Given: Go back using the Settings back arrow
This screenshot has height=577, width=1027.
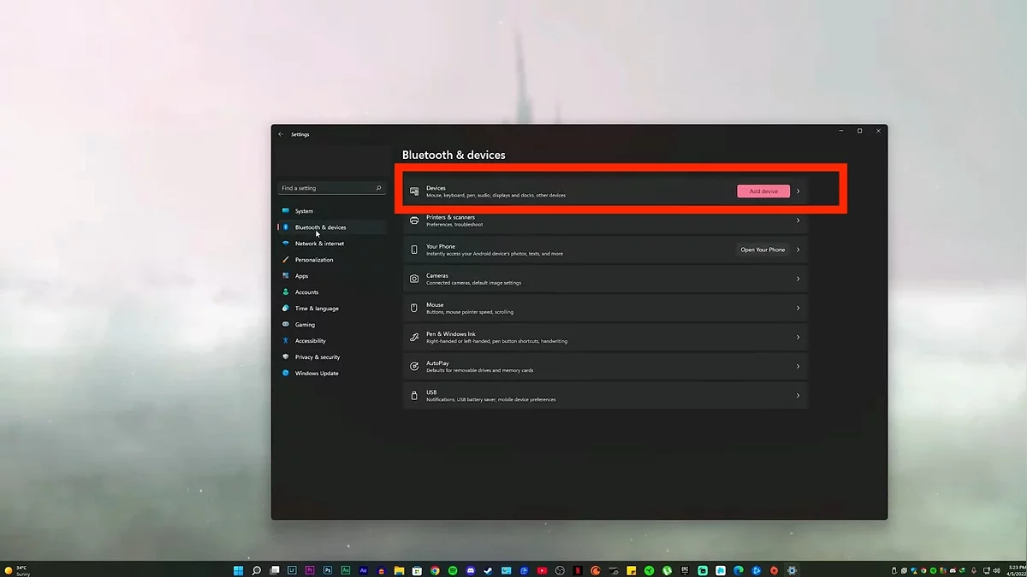Looking at the screenshot, I should 281,134.
